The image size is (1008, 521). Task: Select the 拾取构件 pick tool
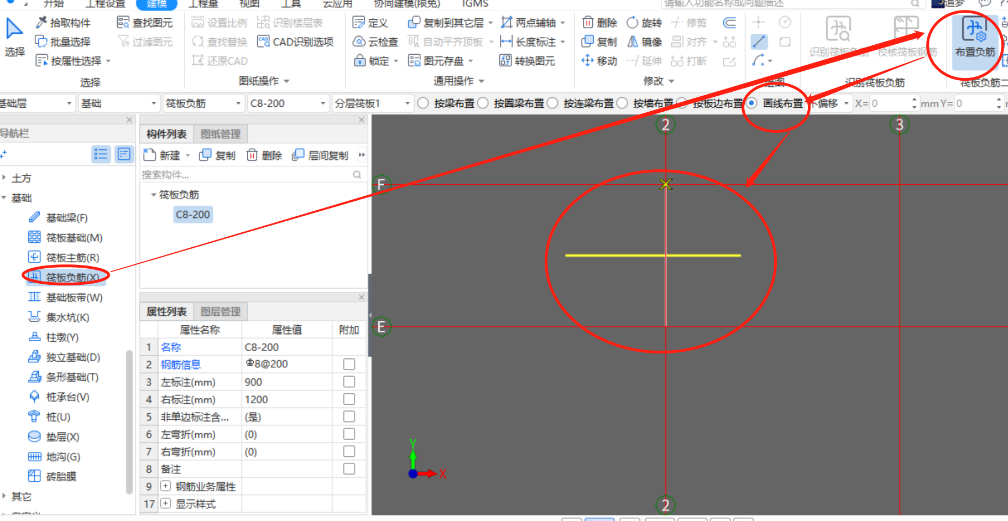[62, 23]
